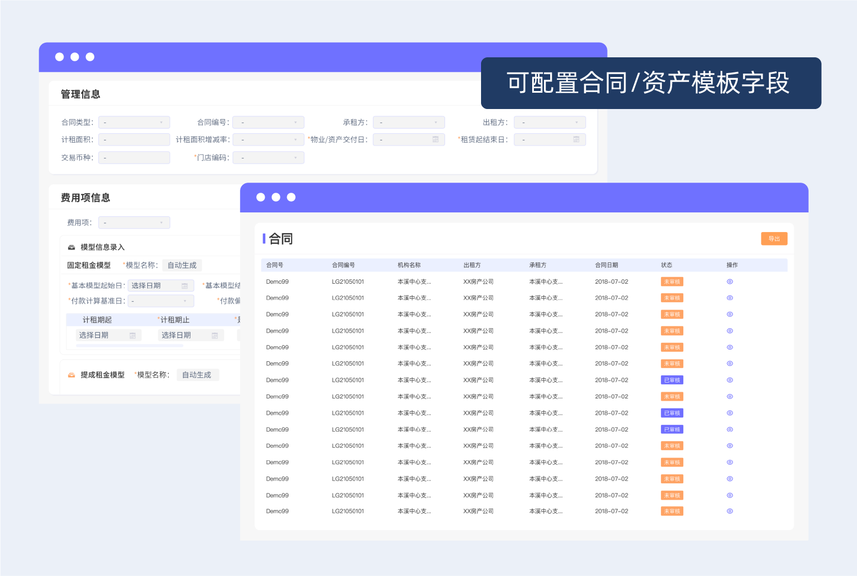Click horizontal scrollbar under 计租期 table
This screenshot has width=857, height=576.
[x=129, y=346]
